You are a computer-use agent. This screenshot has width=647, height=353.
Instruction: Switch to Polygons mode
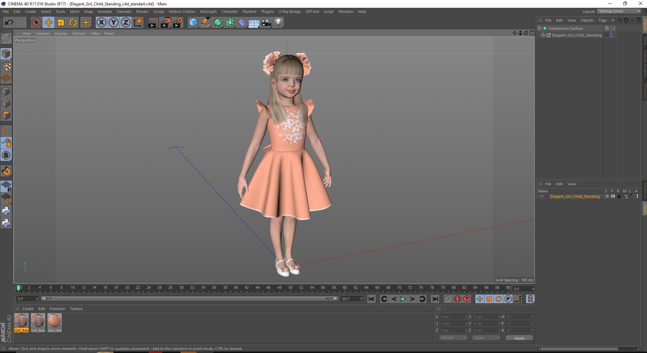[6, 115]
